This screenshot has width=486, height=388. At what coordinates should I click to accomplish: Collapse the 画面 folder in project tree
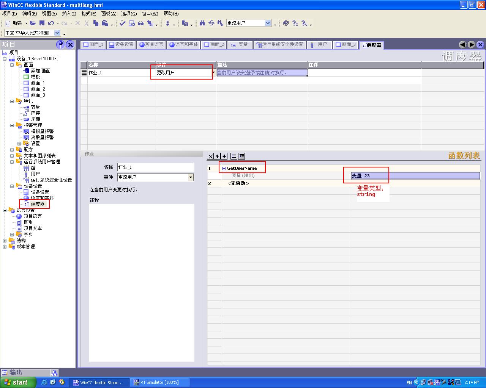(12, 65)
